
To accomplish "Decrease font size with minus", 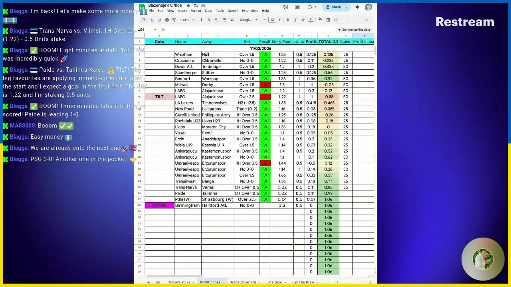I will coord(265,20).
